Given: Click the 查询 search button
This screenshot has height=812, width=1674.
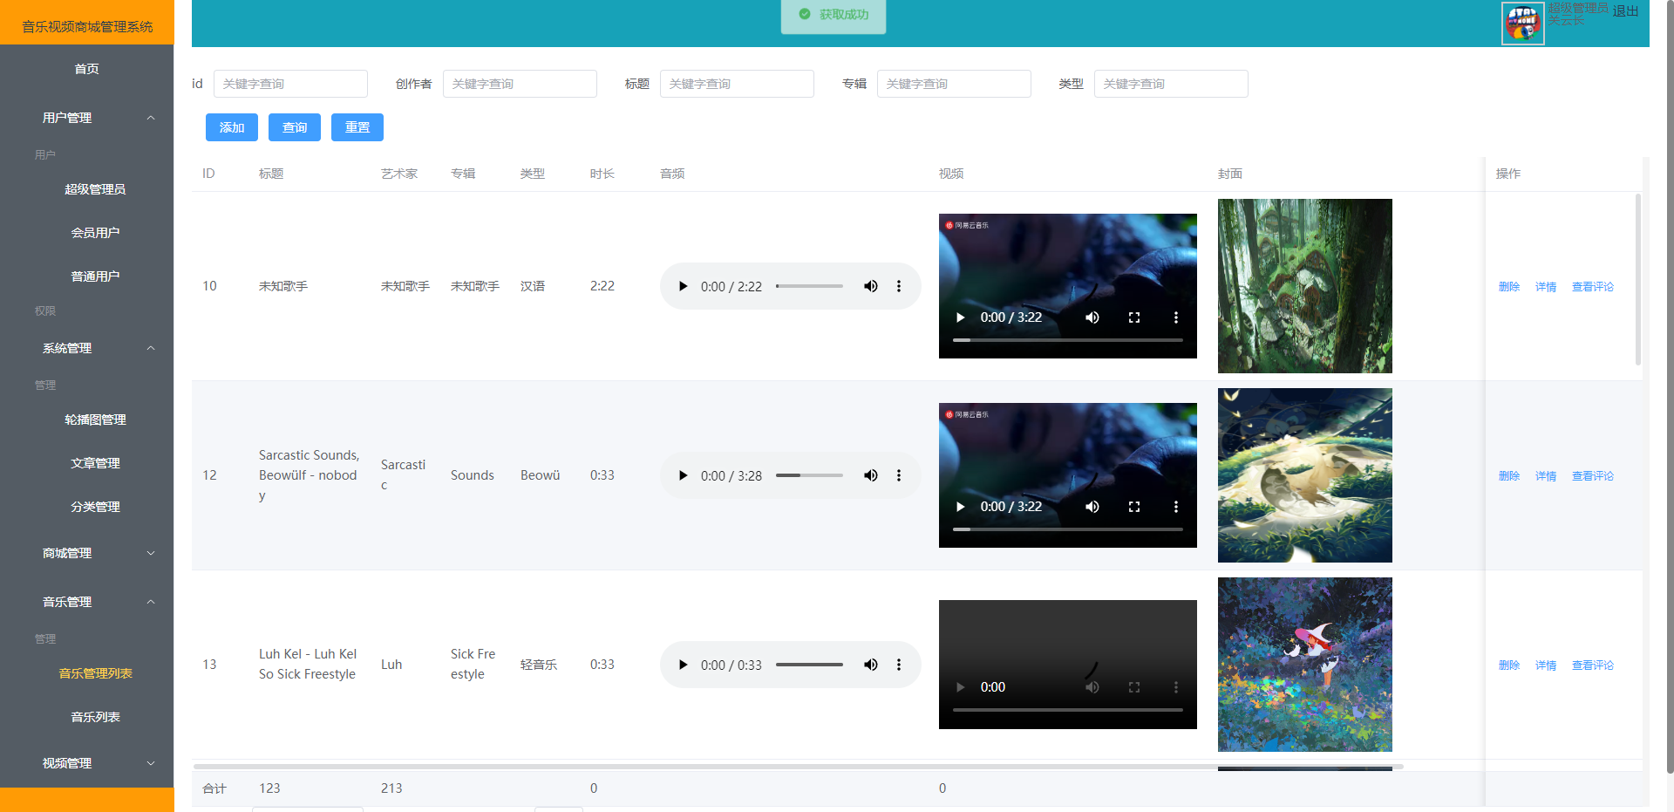Looking at the screenshot, I should [295, 127].
